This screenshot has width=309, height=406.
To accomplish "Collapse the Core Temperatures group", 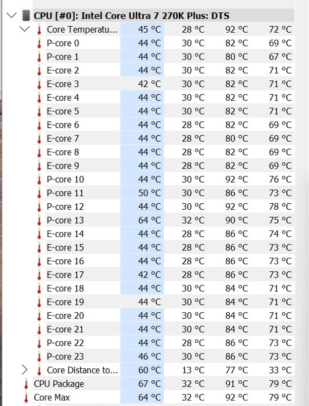I will click(x=25, y=29).
